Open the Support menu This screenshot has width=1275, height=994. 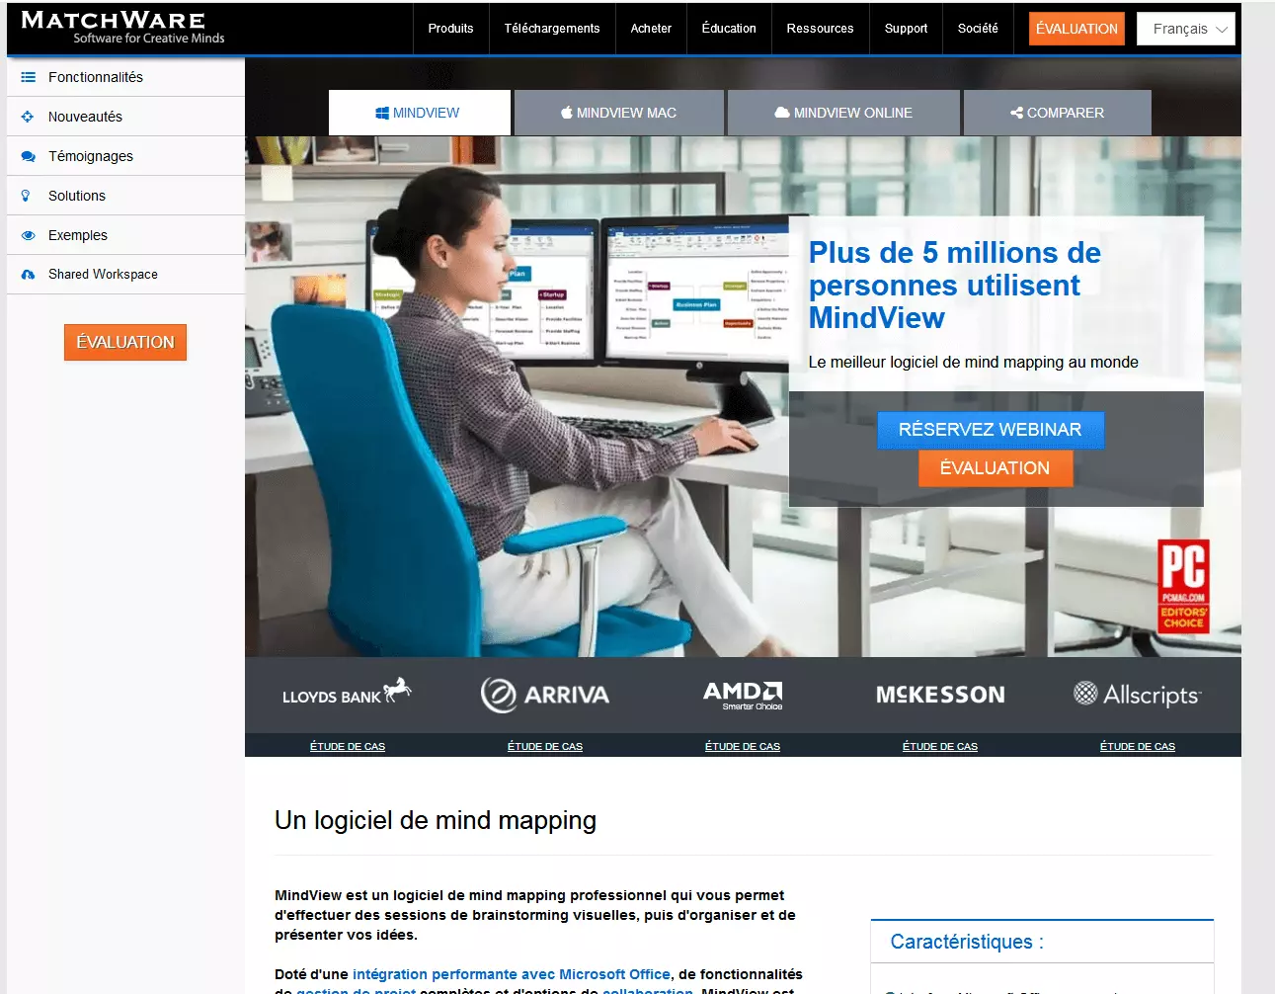(906, 29)
